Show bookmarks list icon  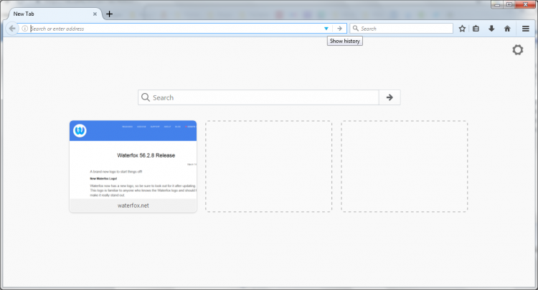point(476,29)
